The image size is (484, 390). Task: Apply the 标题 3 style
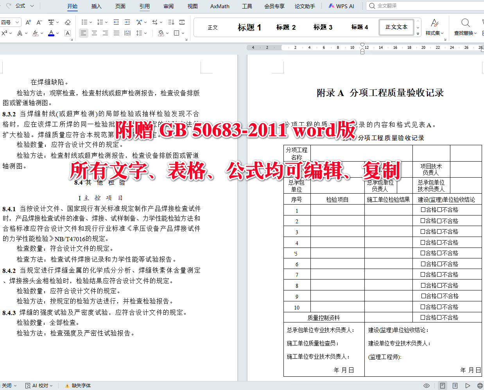coord(323,27)
